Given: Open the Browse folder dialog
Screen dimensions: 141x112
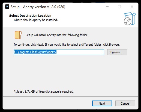Looking at the screenshot, I should click(117, 52).
